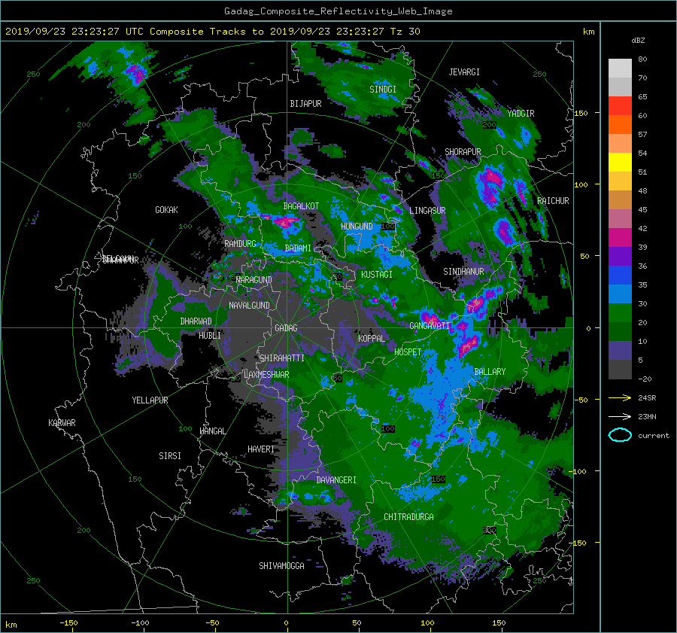Click the UTC Composite Tracks timestamp line
677x633 pixels.
pyautogui.click(x=213, y=32)
